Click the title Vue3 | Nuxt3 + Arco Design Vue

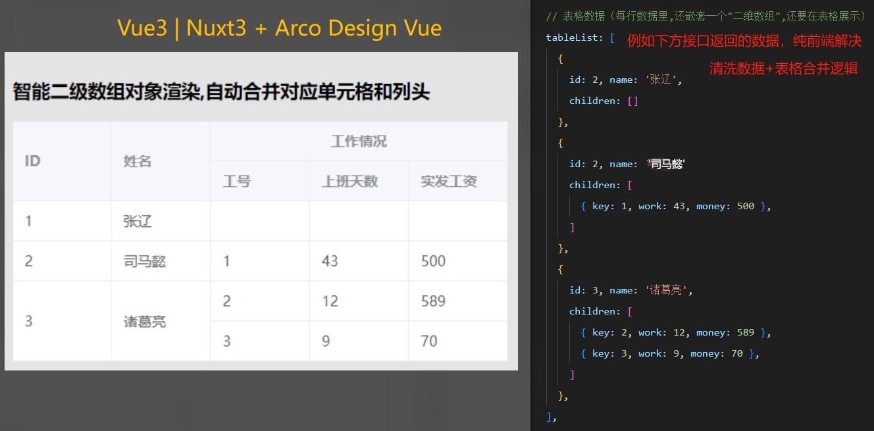click(278, 28)
